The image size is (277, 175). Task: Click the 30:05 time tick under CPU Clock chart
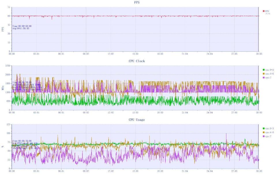pyautogui.click(x=259, y=112)
